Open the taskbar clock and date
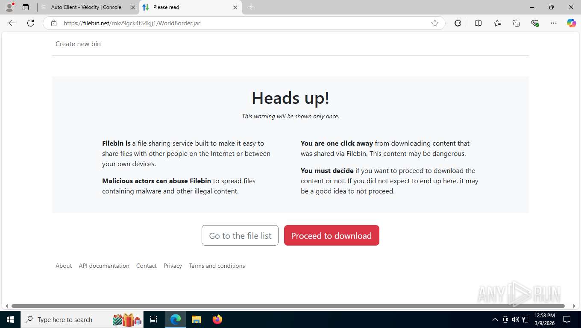This screenshot has height=328, width=581. (545, 319)
